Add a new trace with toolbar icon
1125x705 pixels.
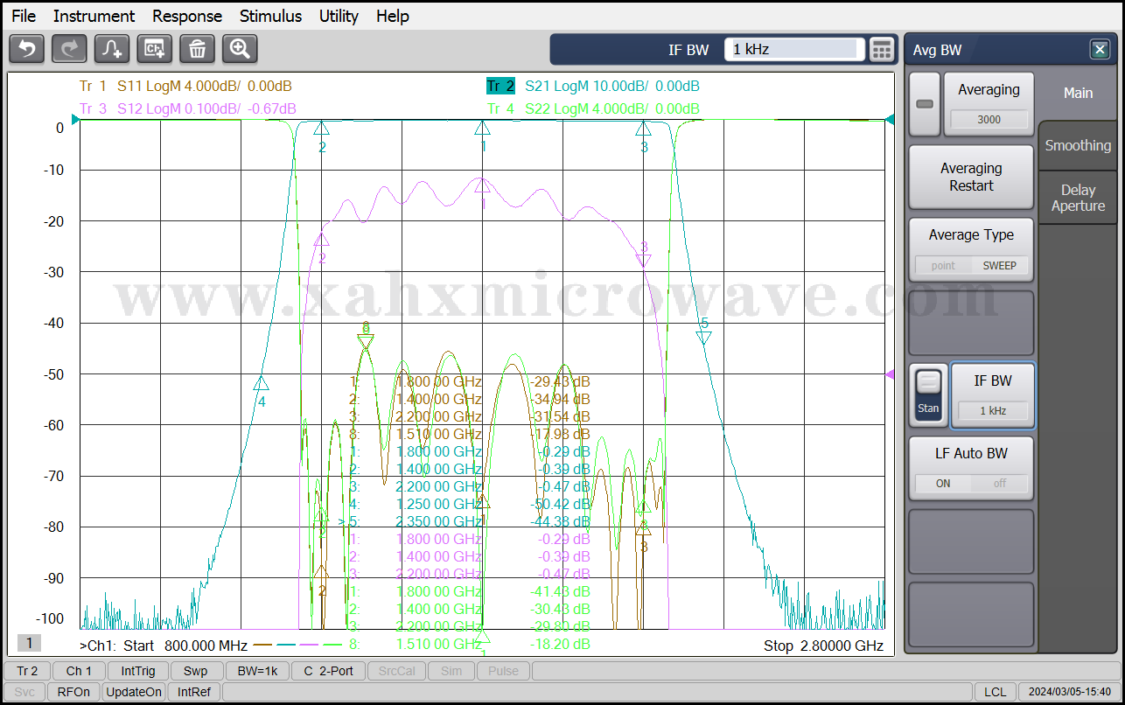click(x=112, y=49)
